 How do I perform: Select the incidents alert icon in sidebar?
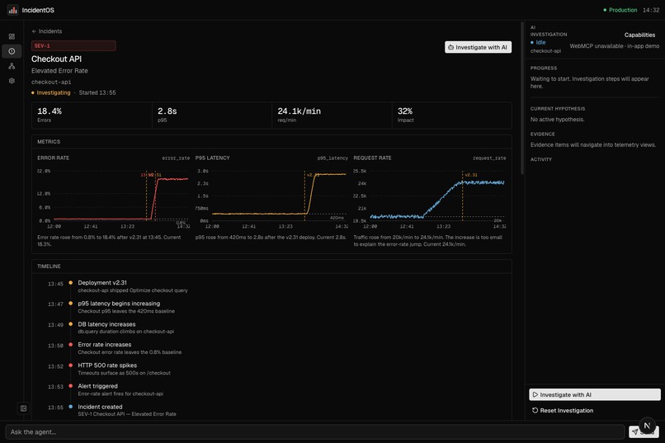12,51
